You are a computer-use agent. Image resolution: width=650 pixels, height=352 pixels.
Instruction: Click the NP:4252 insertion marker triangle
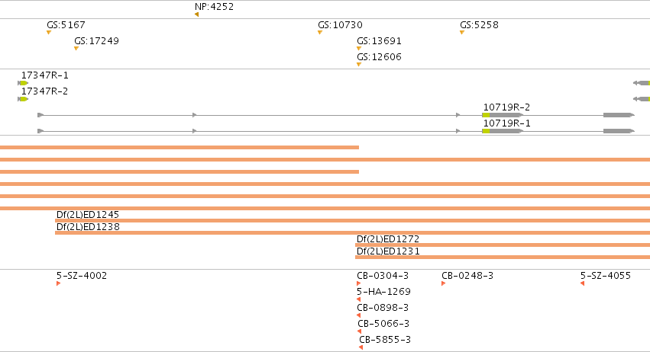click(x=196, y=14)
